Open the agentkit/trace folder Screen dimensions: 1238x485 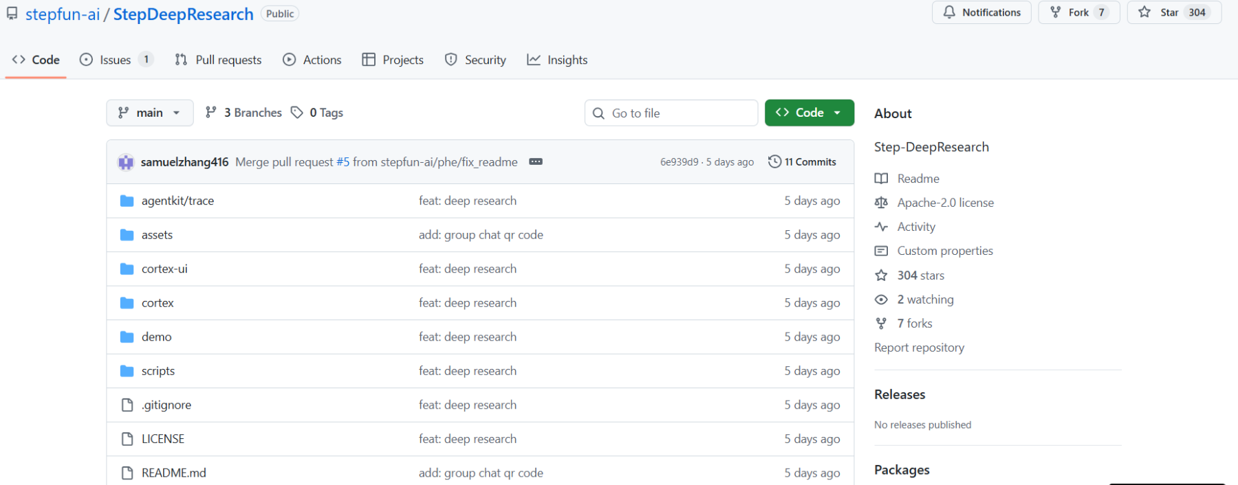pyautogui.click(x=177, y=201)
